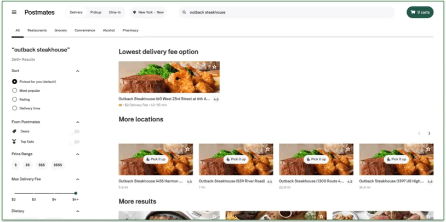Click the location pin icon
Screen dimensions: 446x222
[135, 13]
